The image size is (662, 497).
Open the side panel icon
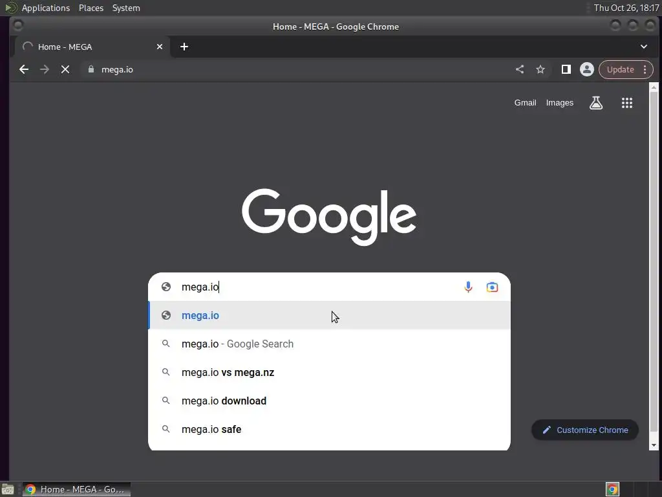tap(566, 69)
